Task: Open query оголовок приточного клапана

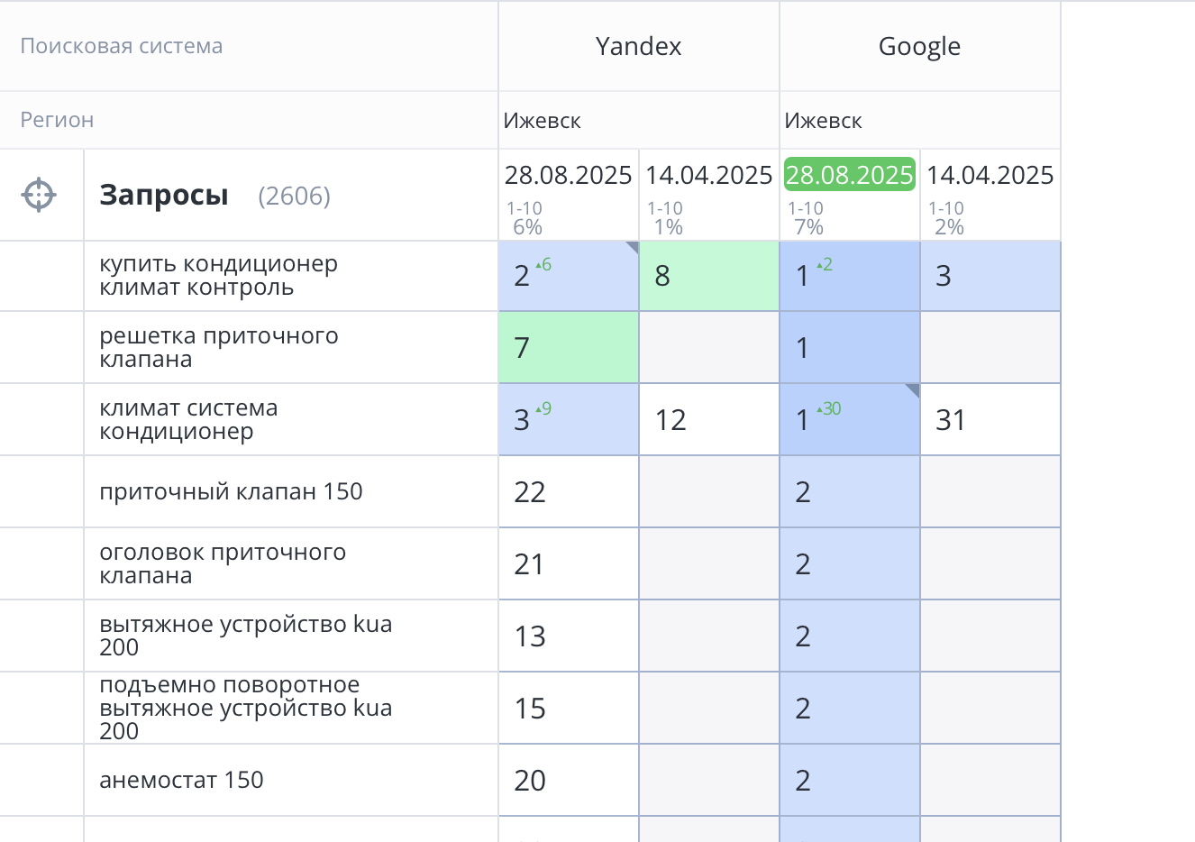Action: 223,564
